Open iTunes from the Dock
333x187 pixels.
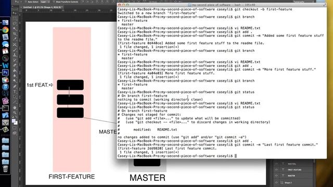[x=5, y=87]
